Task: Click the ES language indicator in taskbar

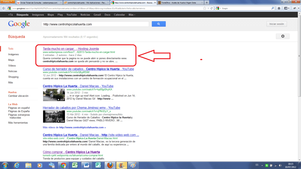Action: (257, 165)
